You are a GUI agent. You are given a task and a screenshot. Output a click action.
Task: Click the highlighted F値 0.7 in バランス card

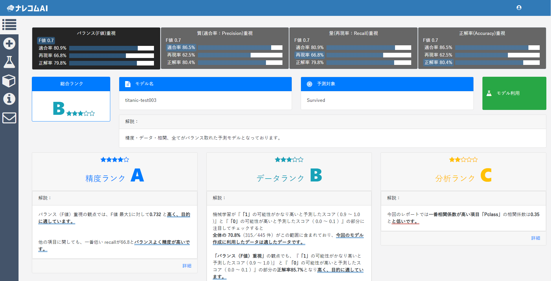pos(46,41)
